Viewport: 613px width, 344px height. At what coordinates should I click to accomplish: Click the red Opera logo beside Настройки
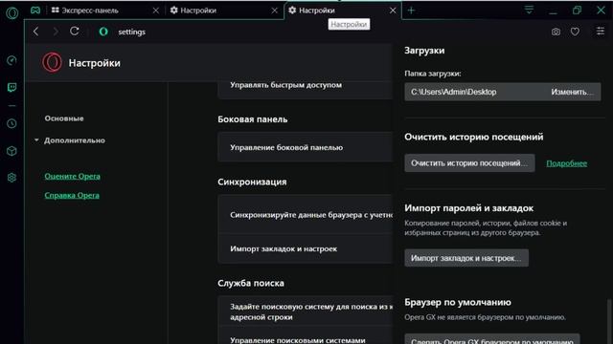pos(52,62)
